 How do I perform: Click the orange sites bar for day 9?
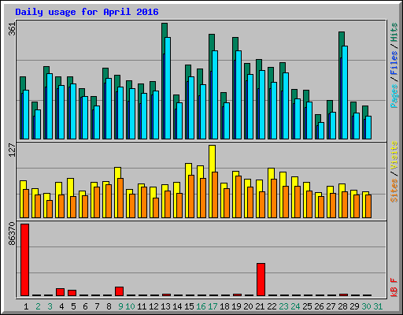[x=120, y=198]
